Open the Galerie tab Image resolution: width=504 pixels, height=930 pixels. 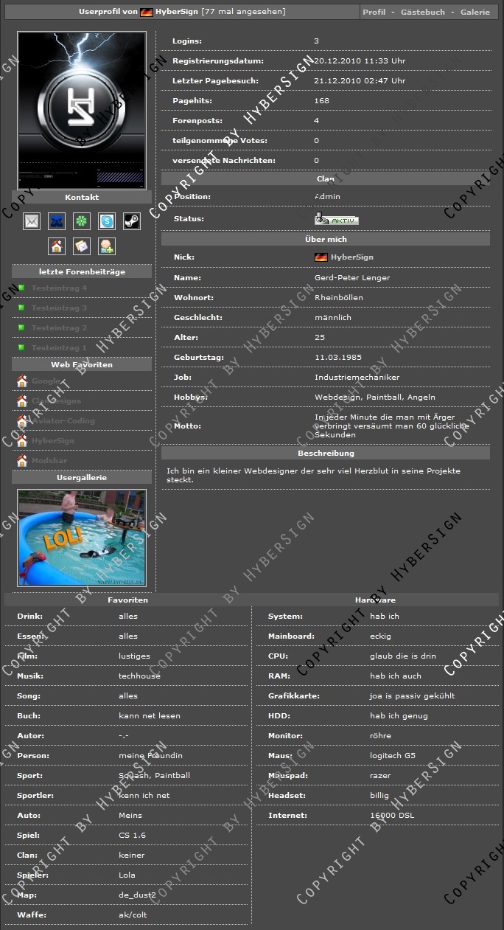475,12
